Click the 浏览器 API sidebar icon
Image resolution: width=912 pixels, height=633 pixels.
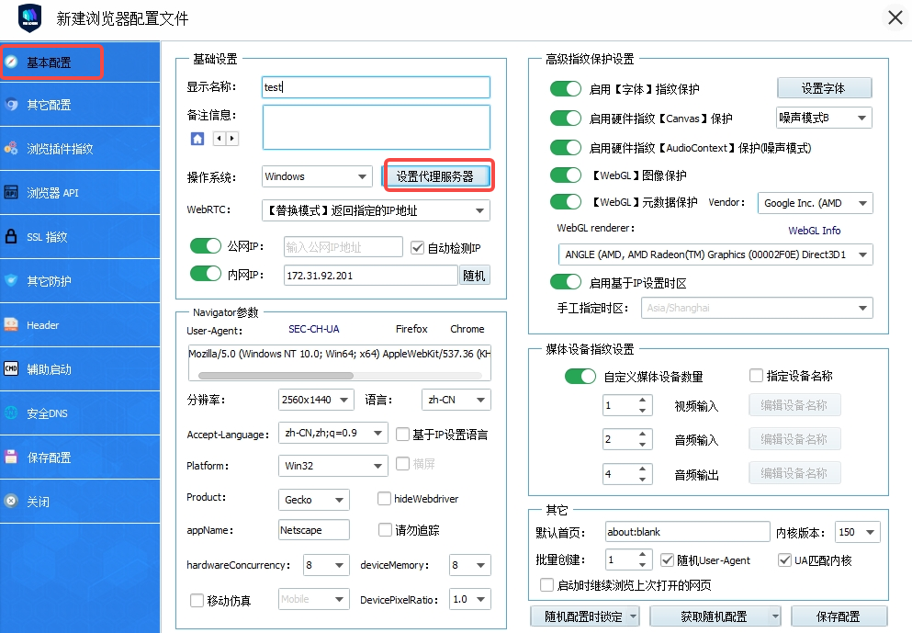pos(12,193)
